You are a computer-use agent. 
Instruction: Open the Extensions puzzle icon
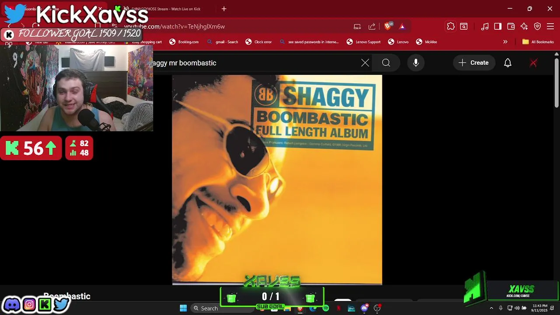click(451, 27)
